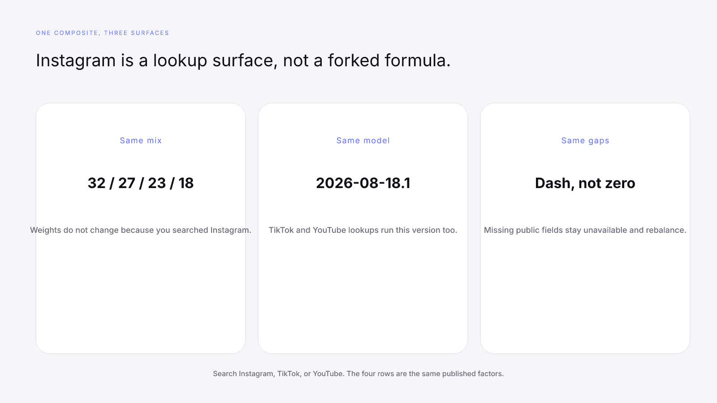Screen dimensions: 717x403
Task: Click the 'ONE COMPOSITE, THREE SURFACES' eyebrow label
Action: [102, 33]
